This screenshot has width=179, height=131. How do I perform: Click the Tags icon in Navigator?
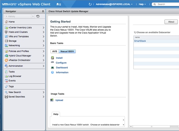pyautogui.click(x=6, y=87)
